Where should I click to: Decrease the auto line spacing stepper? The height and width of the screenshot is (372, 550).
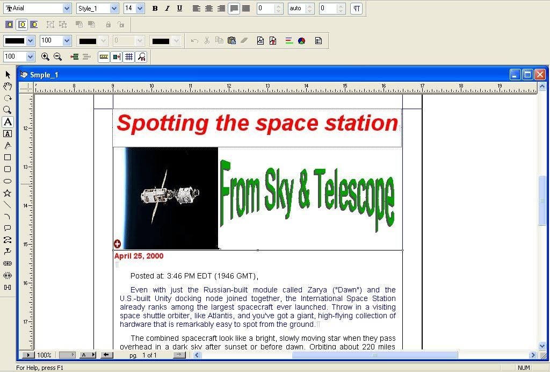click(x=309, y=11)
